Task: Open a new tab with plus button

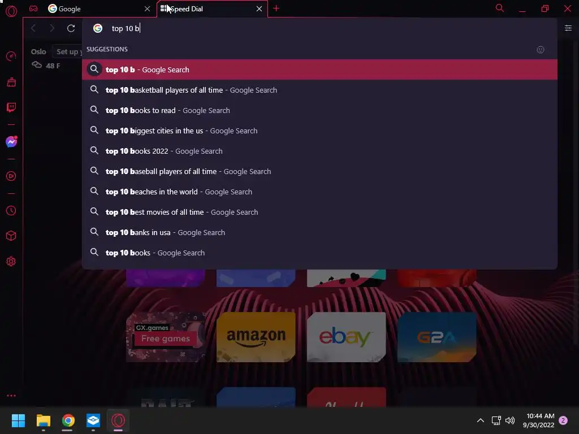Action: 276,8
